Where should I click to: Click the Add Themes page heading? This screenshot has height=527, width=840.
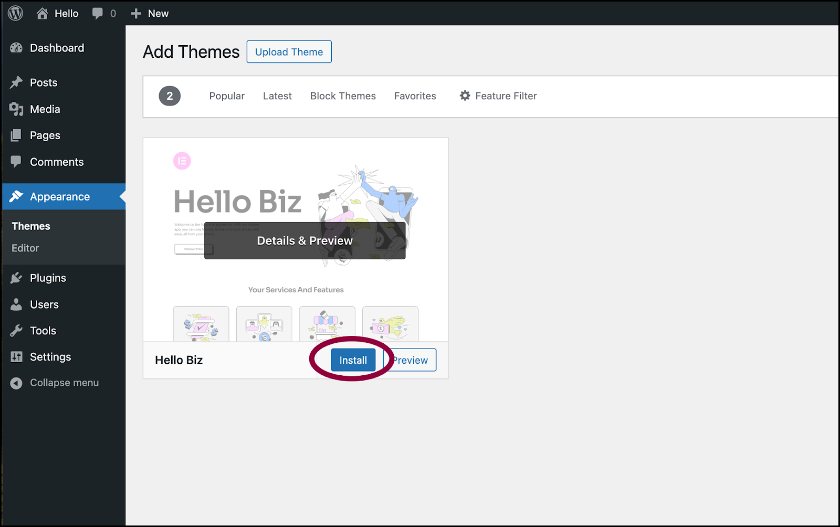(191, 52)
